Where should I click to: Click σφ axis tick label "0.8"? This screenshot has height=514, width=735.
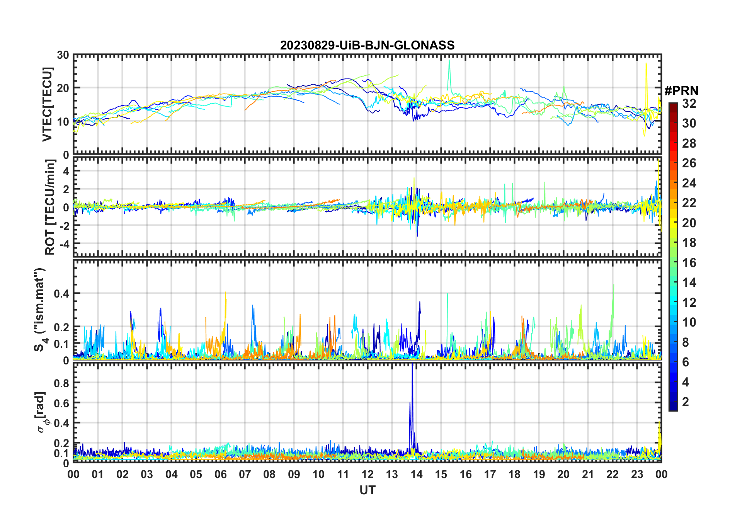61,383
